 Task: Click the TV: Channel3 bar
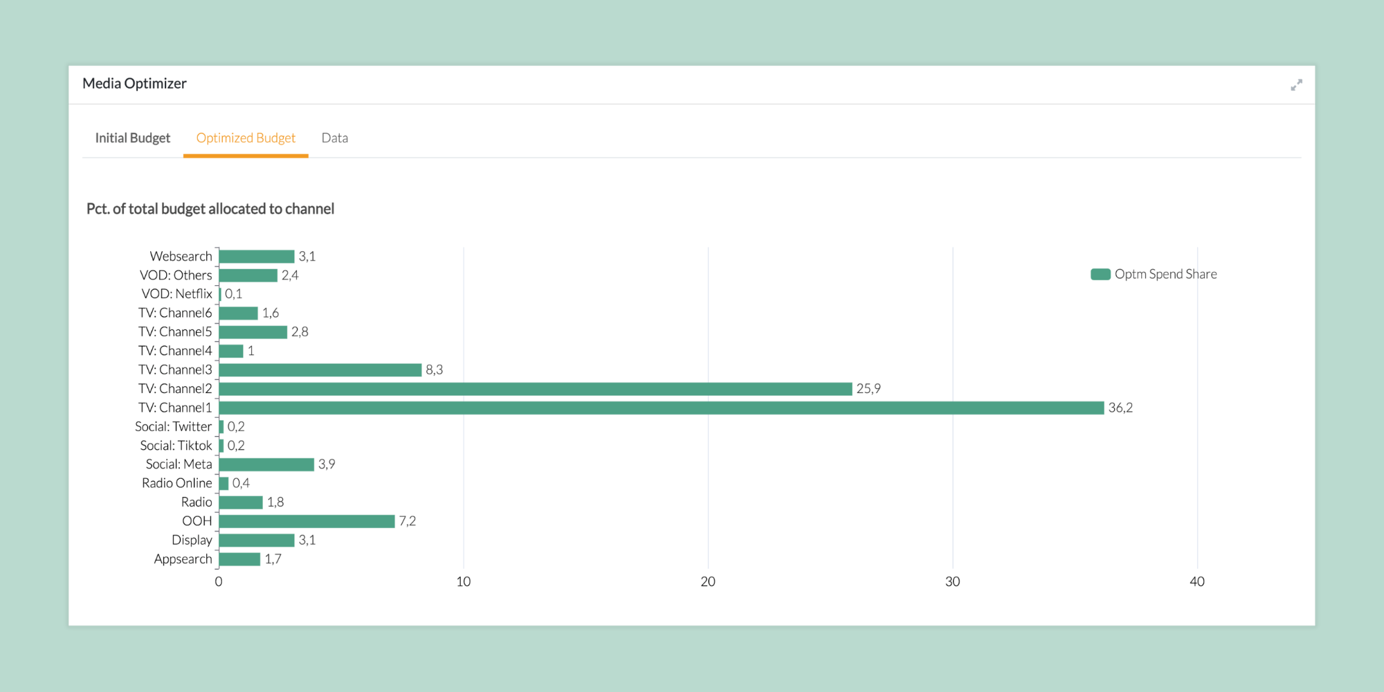pos(320,370)
